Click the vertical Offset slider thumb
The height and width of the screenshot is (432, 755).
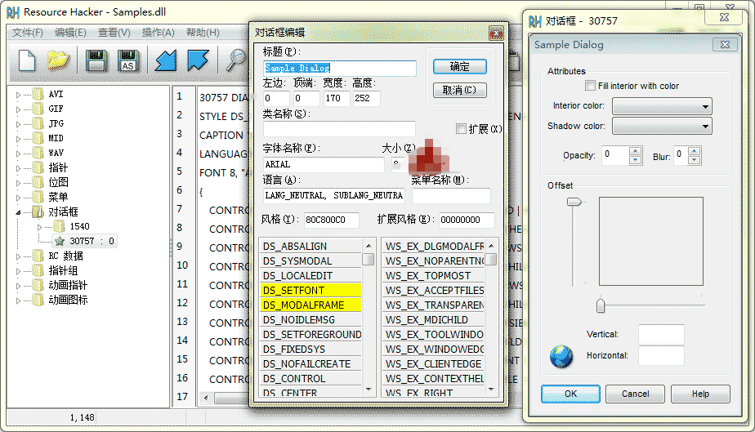click(x=574, y=202)
